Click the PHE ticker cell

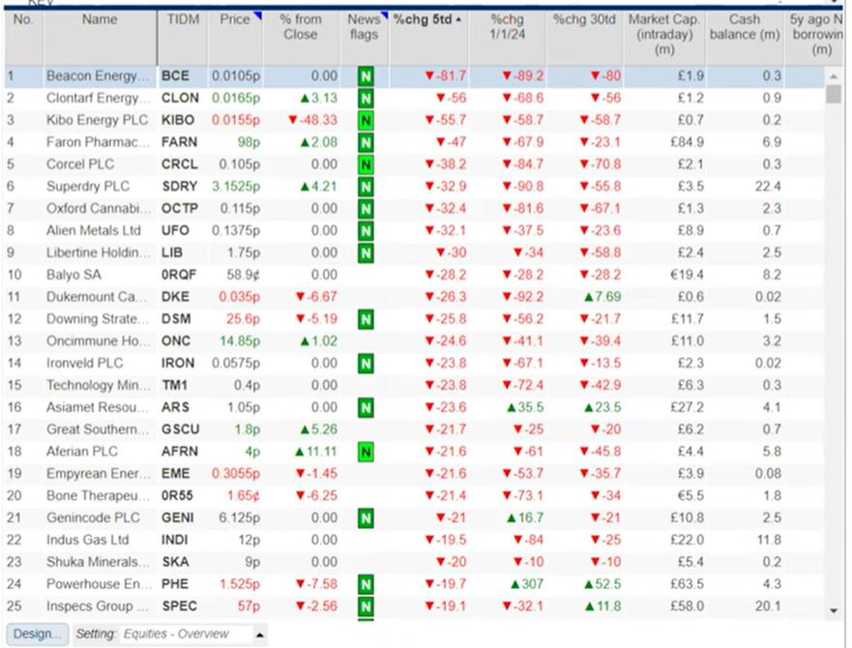pyautogui.click(x=175, y=584)
